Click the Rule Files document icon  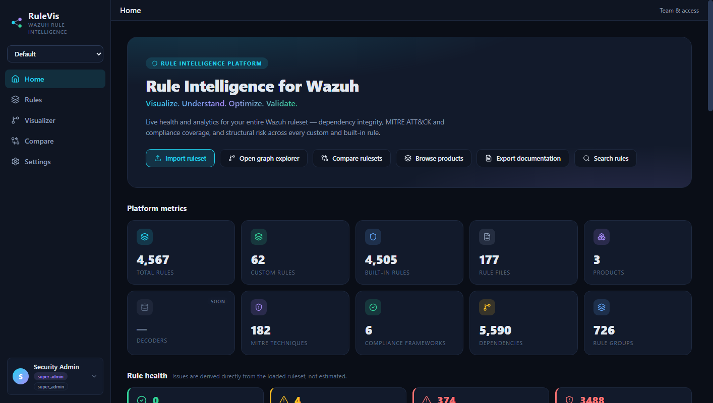[x=487, y=237]
